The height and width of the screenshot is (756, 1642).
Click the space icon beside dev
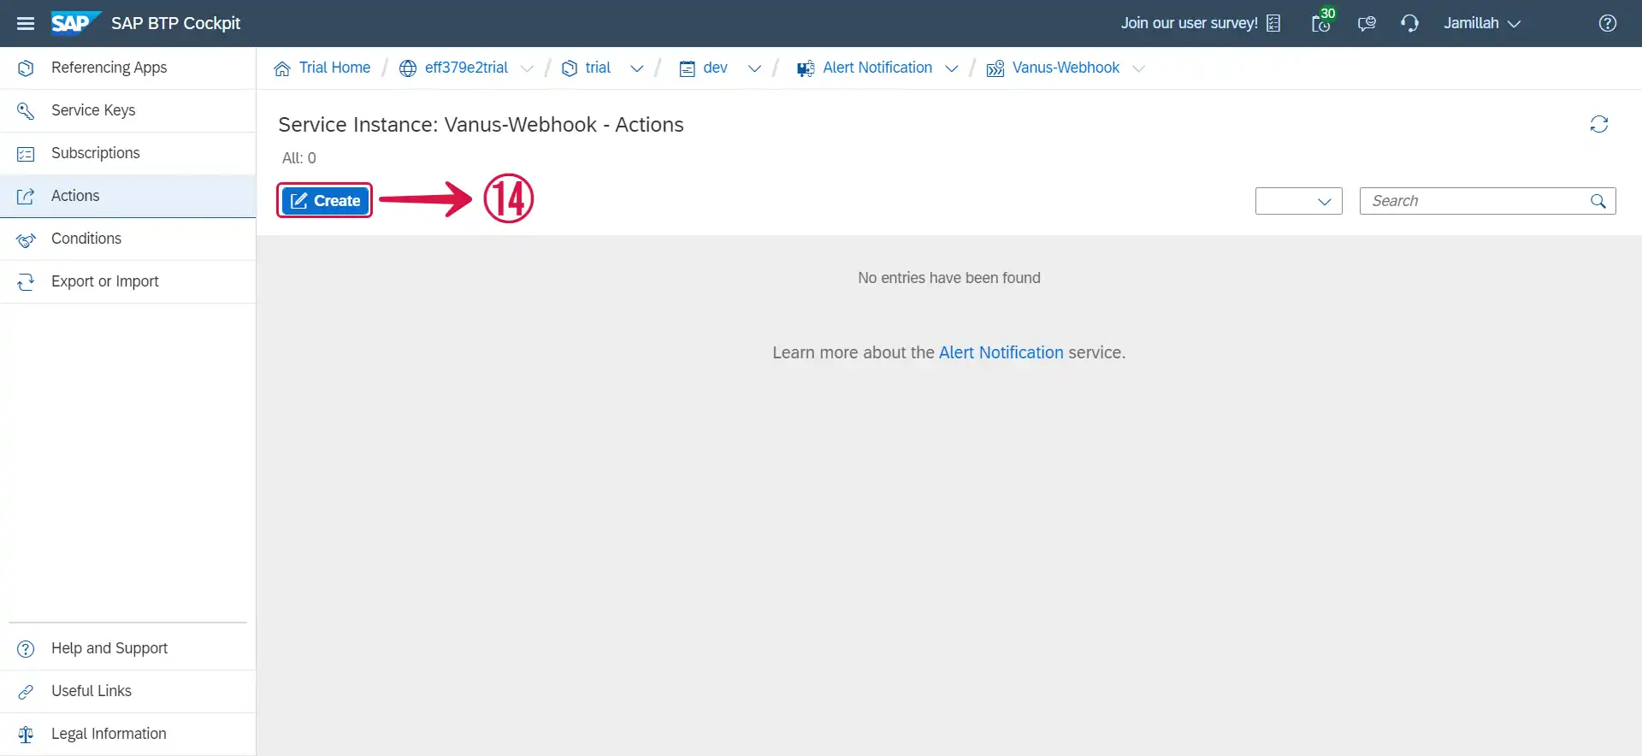point(687,68)
